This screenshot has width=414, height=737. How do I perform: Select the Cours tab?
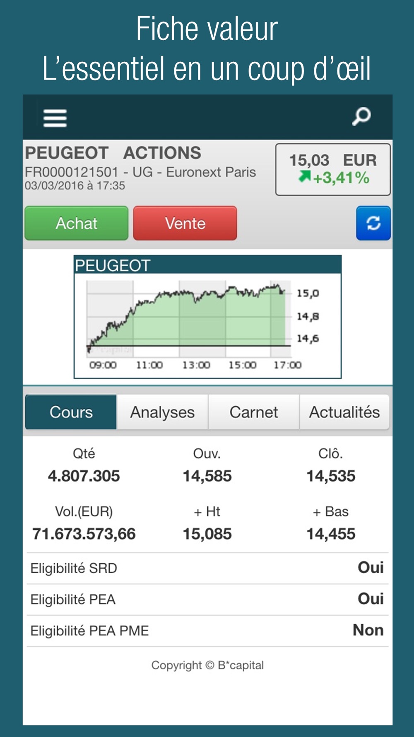[x=71, y=412]
